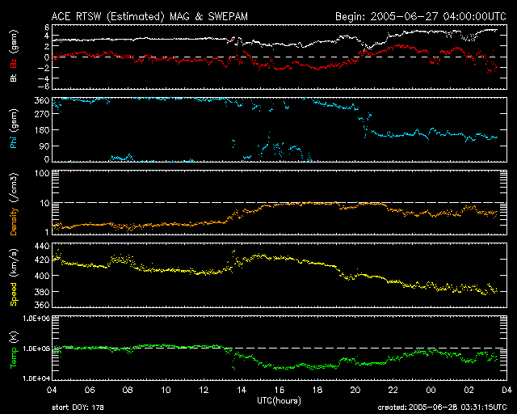Click the 1.0E+04 temperature tick label
This screenshot has width=517, height=414.
(x=36, y=378)
